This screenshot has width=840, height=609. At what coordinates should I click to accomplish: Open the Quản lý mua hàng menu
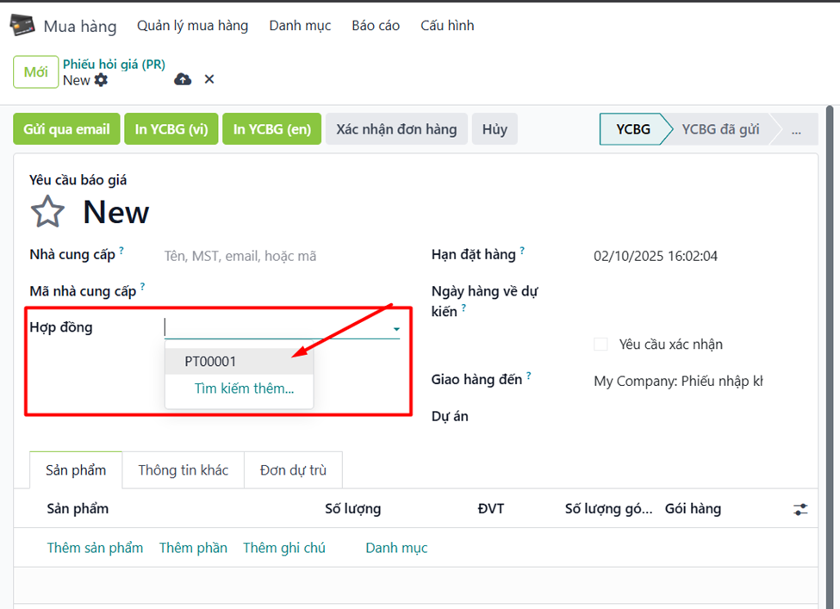[x=192, y=26]
